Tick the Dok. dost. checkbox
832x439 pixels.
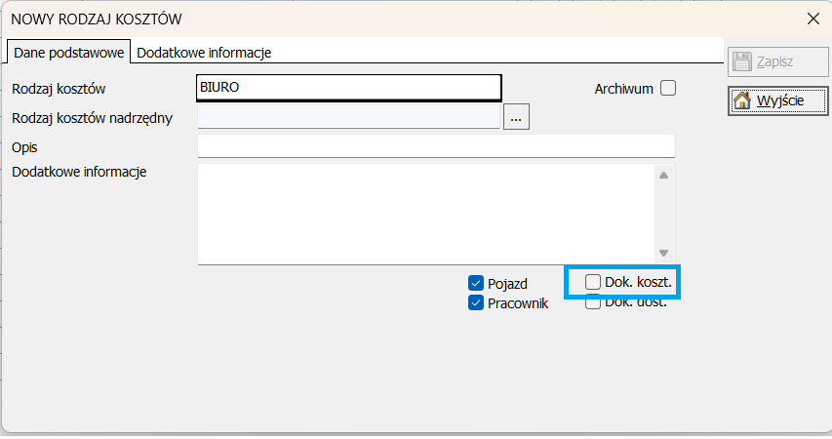tap(593, 303)
